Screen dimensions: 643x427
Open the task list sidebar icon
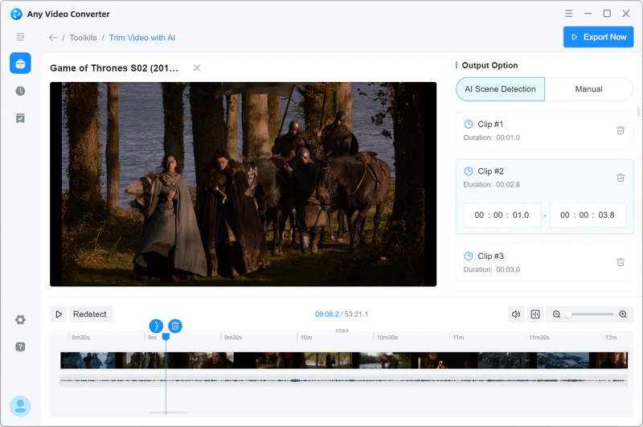click(20, 118)
